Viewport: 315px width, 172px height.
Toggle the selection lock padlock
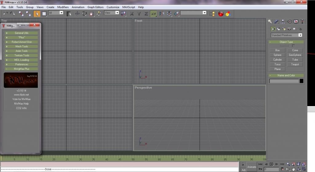click(x=243, y=165)
